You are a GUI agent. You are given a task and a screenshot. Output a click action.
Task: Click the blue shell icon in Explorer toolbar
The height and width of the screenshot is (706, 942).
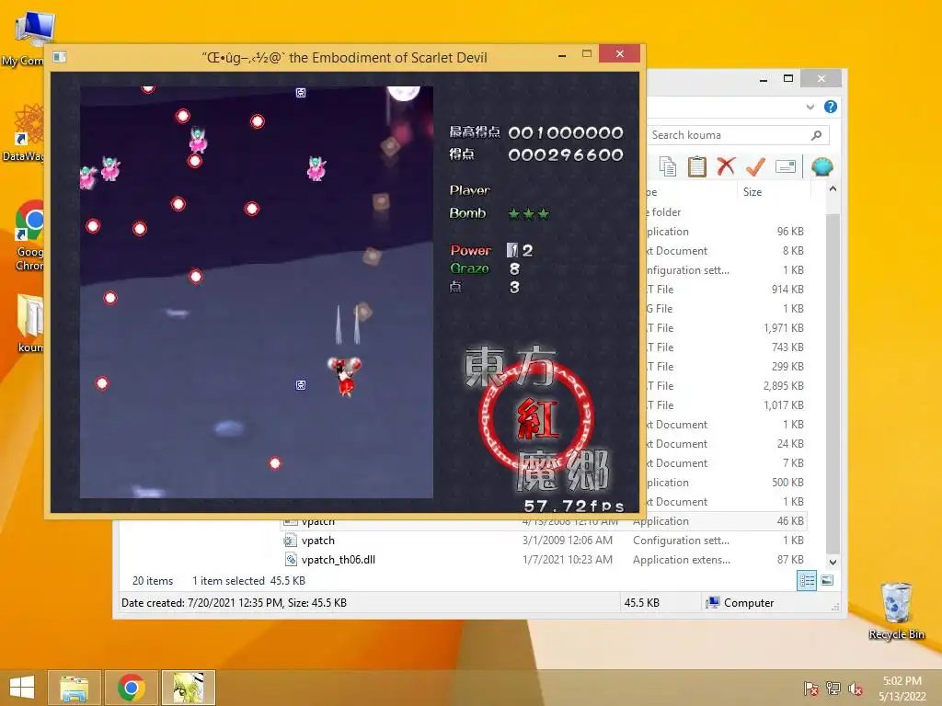click(x=821, y=166)
